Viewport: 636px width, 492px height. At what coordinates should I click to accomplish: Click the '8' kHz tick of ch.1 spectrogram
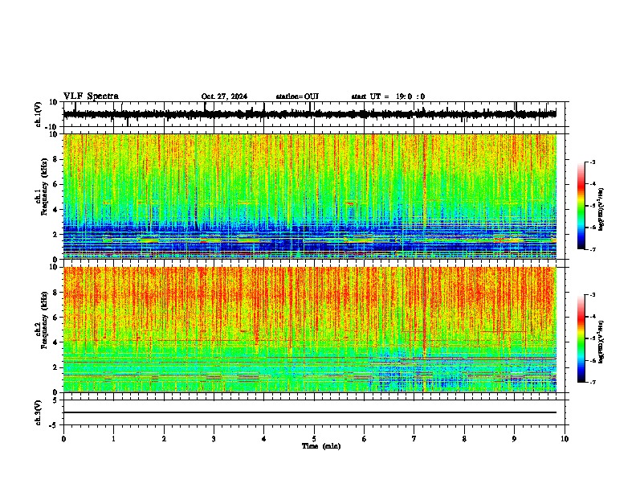(x=55, y=159)
